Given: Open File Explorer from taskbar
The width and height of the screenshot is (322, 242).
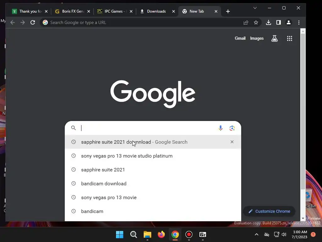Looking at the screenshot, I should click(147, 234).
